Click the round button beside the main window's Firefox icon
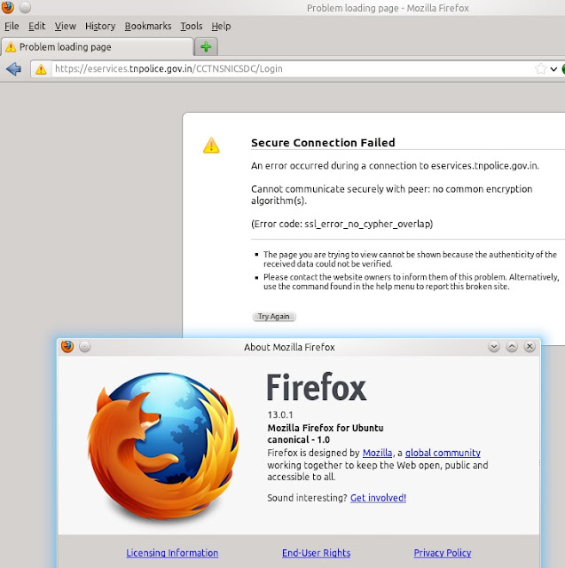Viewport: 565px width, 568px height. (25, 7)
